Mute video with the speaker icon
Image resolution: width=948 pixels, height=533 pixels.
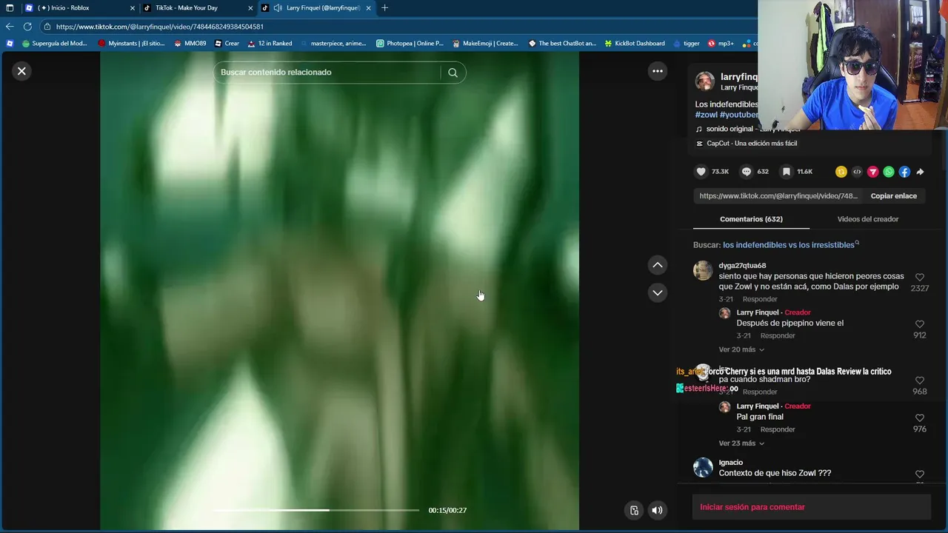[x=657, y=510]
